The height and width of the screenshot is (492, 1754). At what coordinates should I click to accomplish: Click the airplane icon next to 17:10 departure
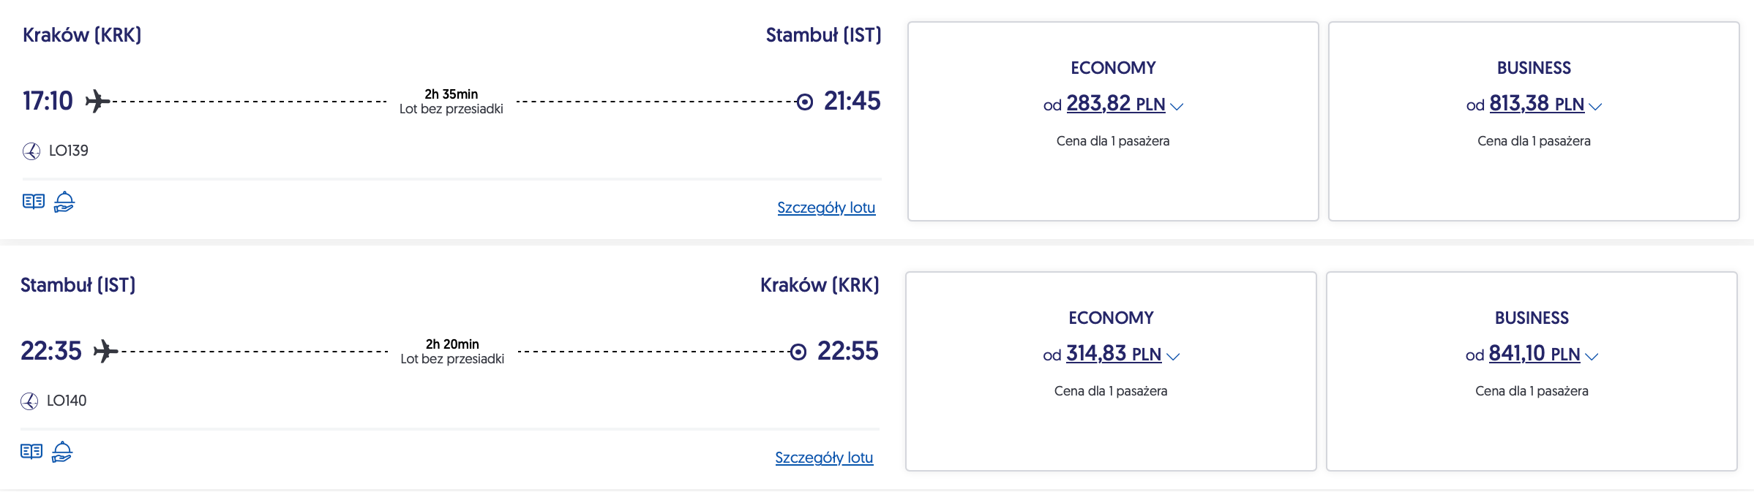point(97,101)
